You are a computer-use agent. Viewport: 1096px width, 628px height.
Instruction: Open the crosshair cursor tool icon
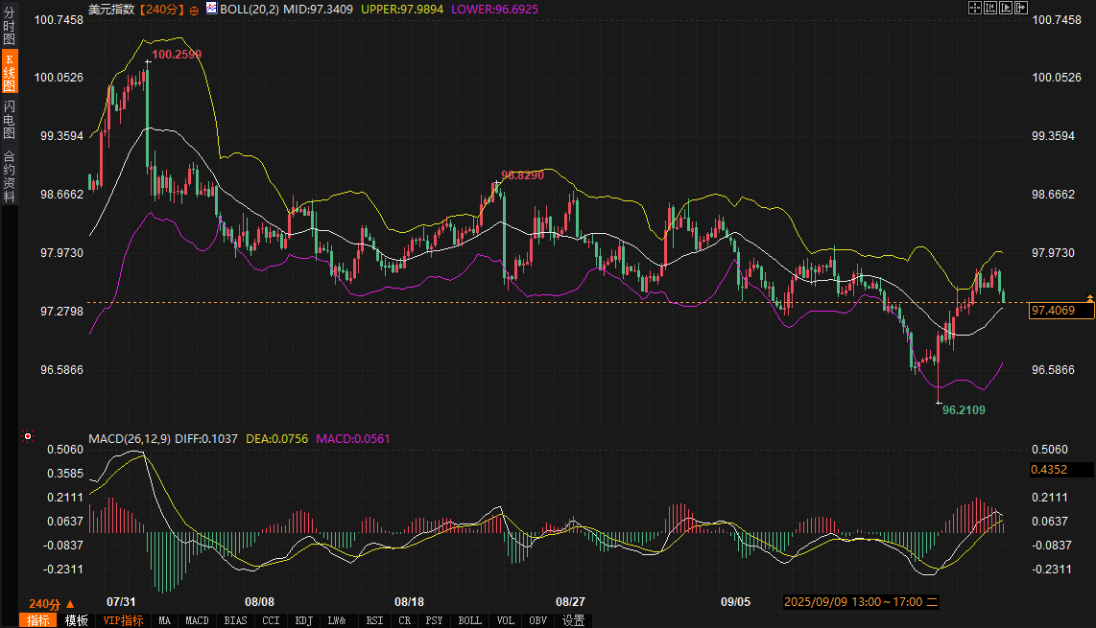(x=974, y=8)
